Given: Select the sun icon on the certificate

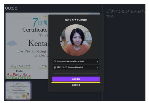Looking at the screenshot, I should pyautogui.click(x=45, y=17).
